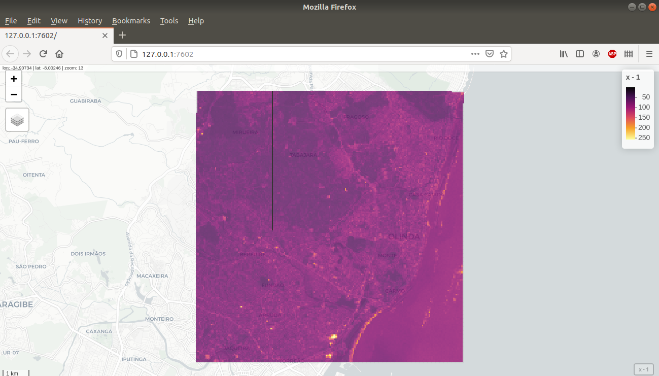Image resolution: width=659 pixels, height=376 pixels.
Task: Reload the page with the refresh icon
Action: pyautogui.click(x=43, y=53)
